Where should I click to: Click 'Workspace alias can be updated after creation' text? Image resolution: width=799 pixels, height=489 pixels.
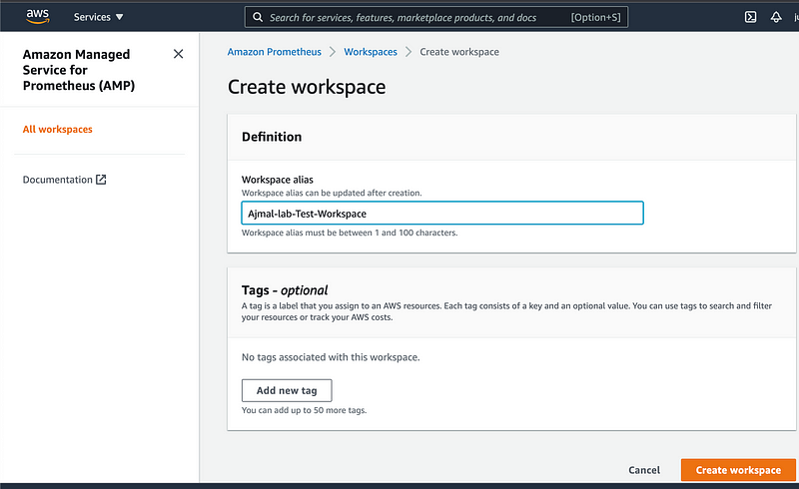pyautogui.click(x=332, y=193)
